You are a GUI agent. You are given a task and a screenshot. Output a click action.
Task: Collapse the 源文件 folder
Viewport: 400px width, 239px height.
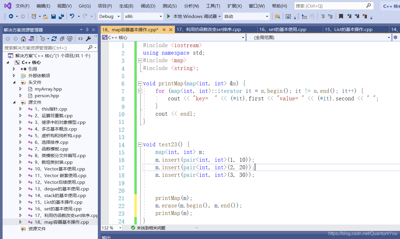pyautogui.click(x=14, y=102)
